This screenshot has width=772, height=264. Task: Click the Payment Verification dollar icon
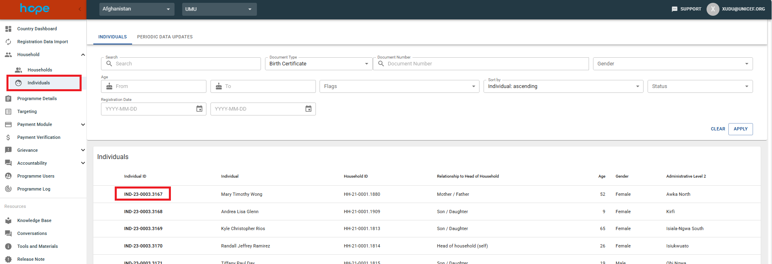8,137
